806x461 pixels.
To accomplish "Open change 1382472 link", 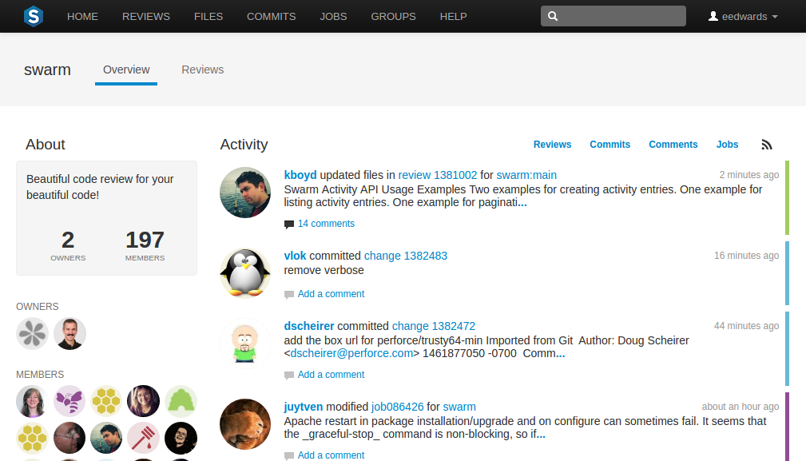I will pos(434,326).
